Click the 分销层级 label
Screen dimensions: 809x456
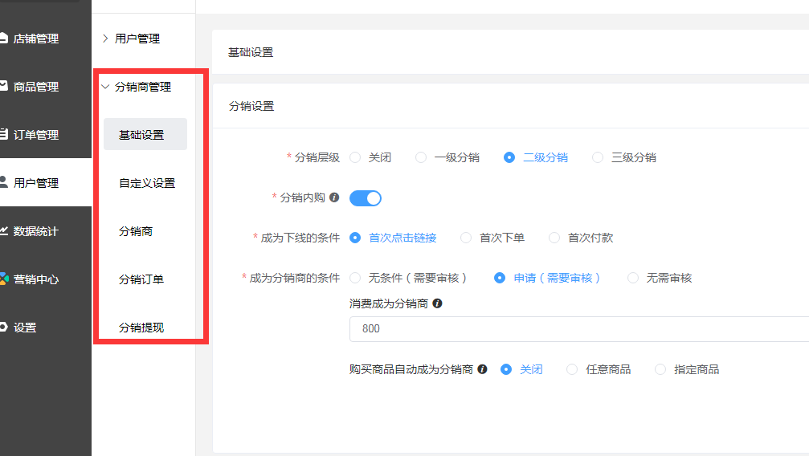317,157
